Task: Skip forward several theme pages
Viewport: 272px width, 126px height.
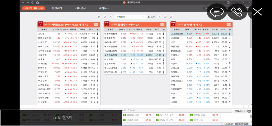Action: [165, 17]
